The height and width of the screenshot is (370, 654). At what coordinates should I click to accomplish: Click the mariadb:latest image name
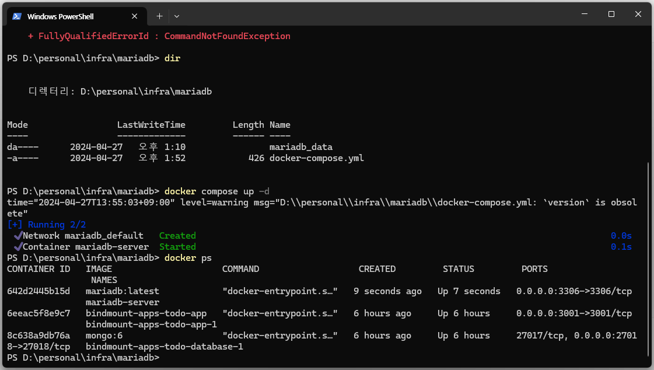coord(122,291)
